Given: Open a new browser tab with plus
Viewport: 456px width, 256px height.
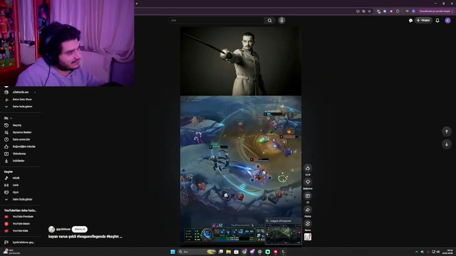Looking at the screenshot, I should click(x=137, y=4).
